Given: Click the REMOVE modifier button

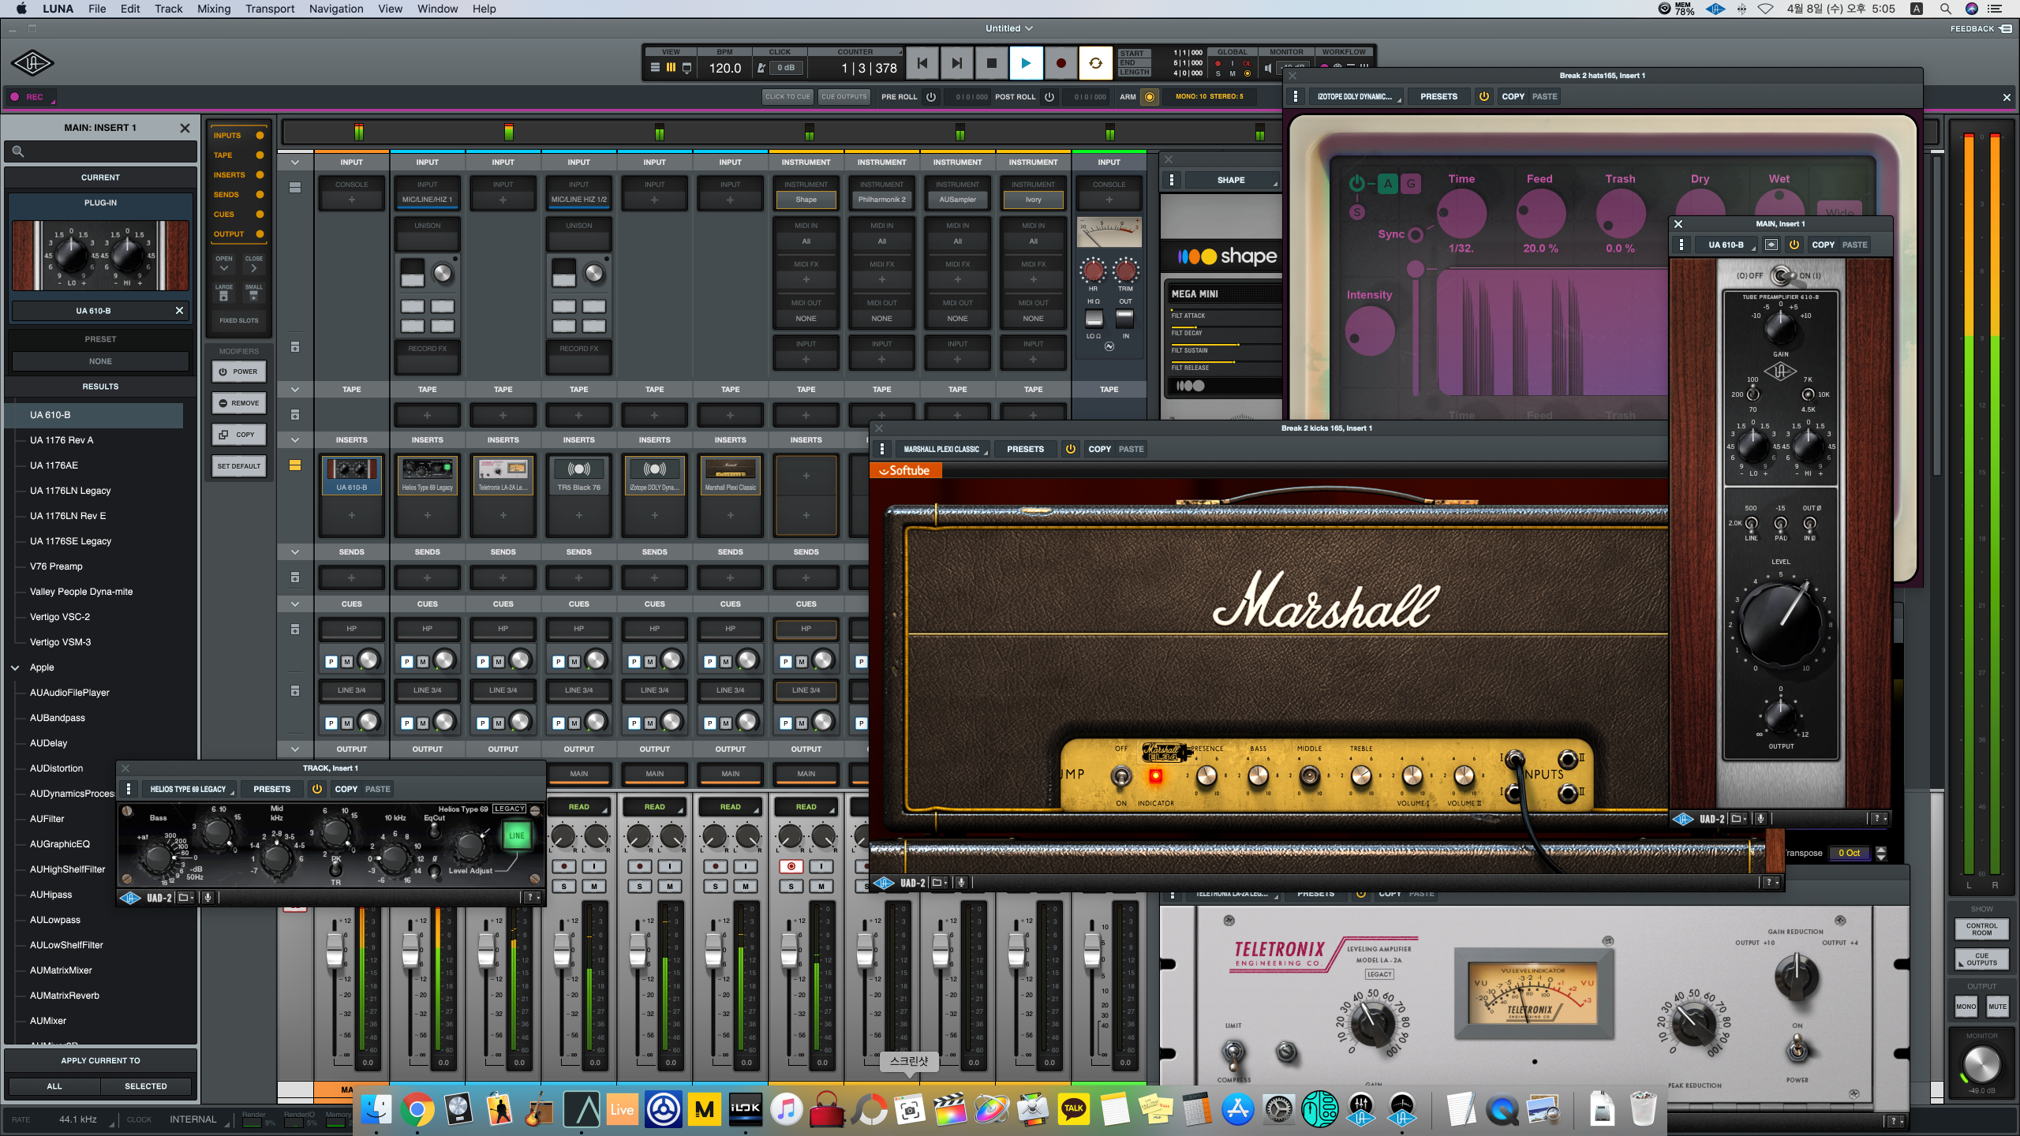Looking at the screenshot, I should point(238,403).
